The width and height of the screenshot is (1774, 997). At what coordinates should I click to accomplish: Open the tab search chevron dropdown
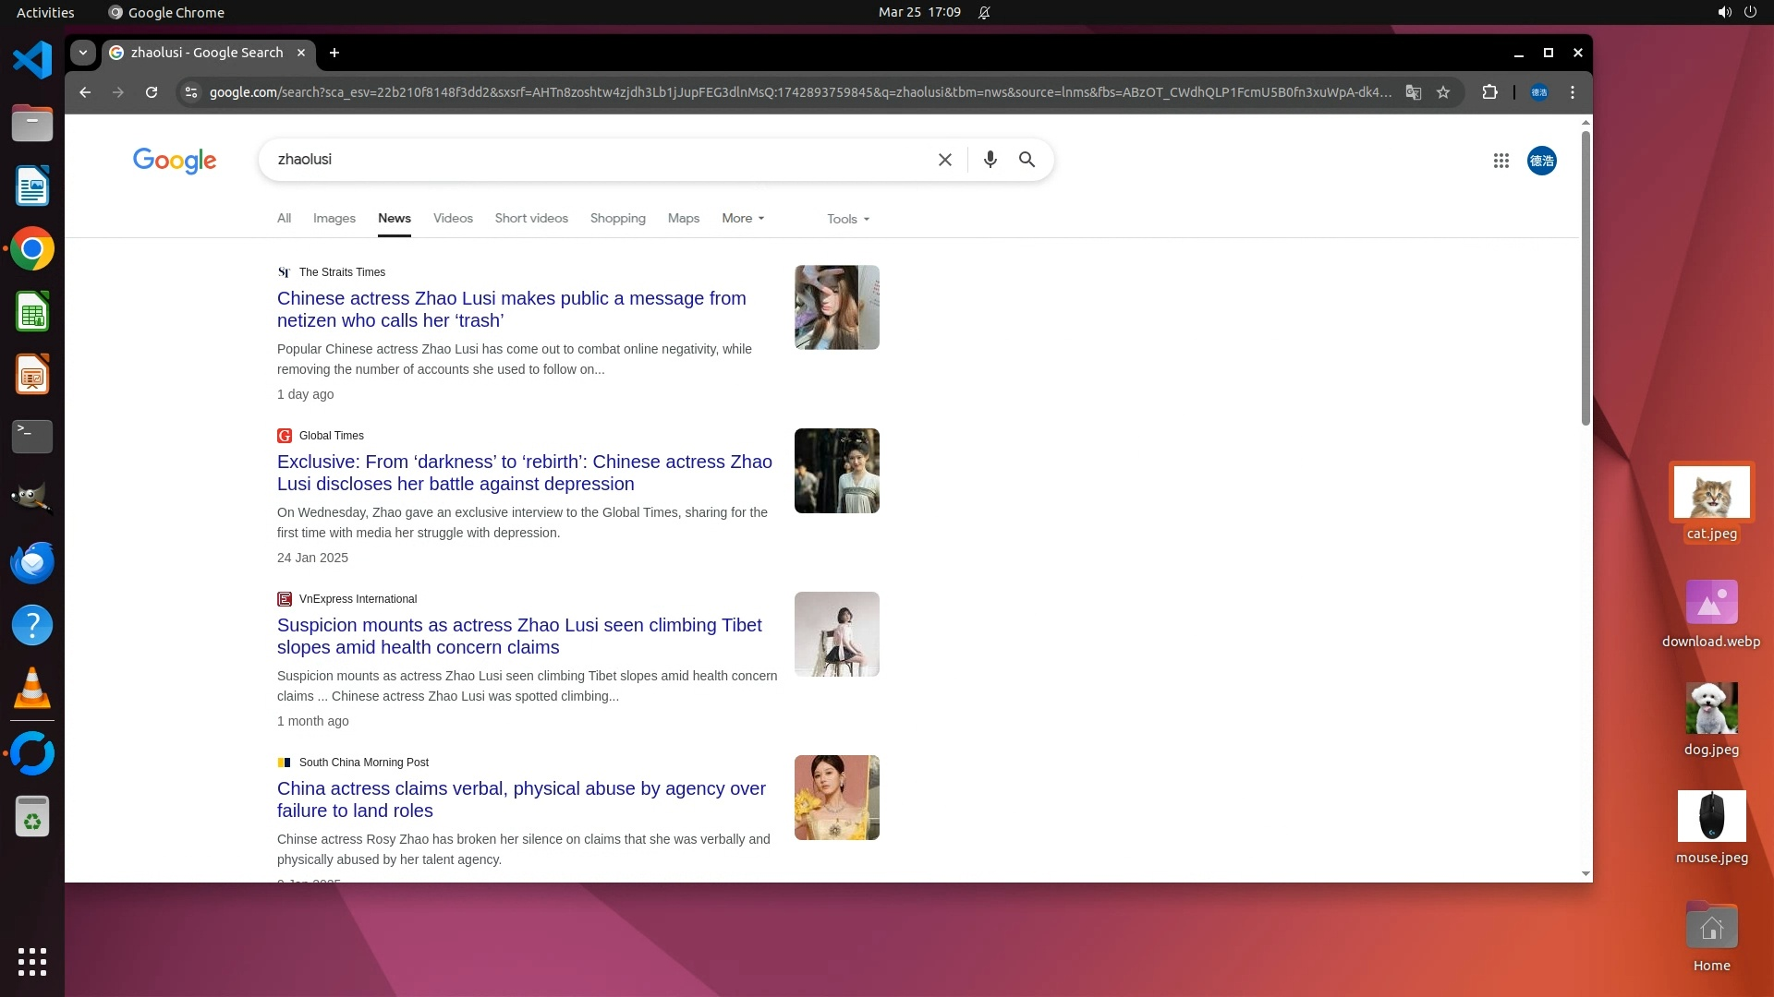tap(83, 53)
